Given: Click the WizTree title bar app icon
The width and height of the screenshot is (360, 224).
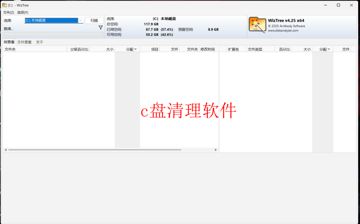Looking at the screenshot, I should [x=4, y=5].
